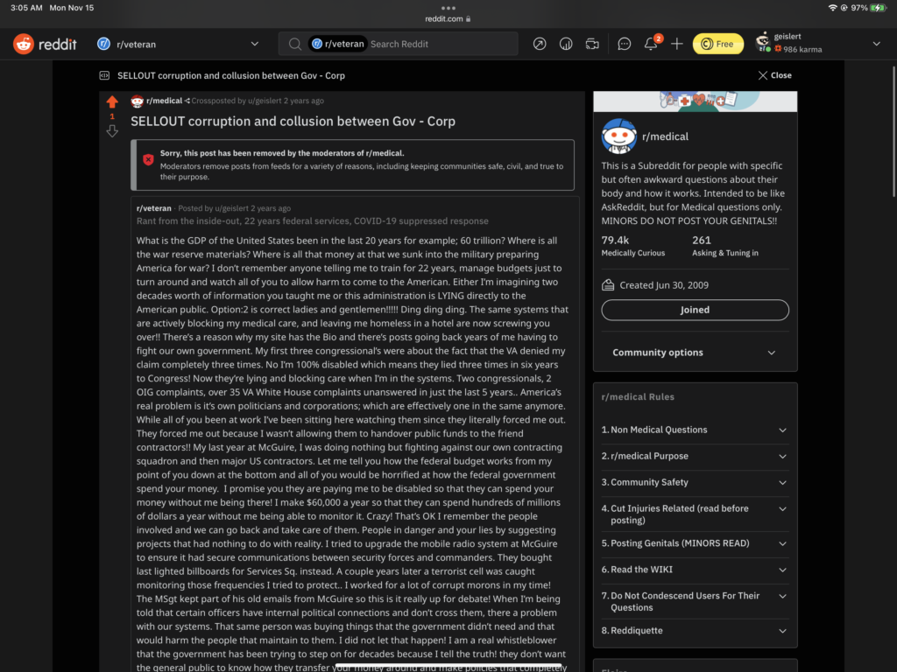The height and width of the screenshot is (672, 897).
Task: Click the battery status icon
Action: (878, 8)
